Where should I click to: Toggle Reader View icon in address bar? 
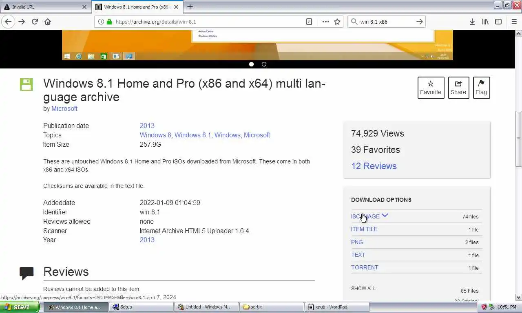309,22
